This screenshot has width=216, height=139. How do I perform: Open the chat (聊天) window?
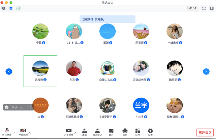111,132
